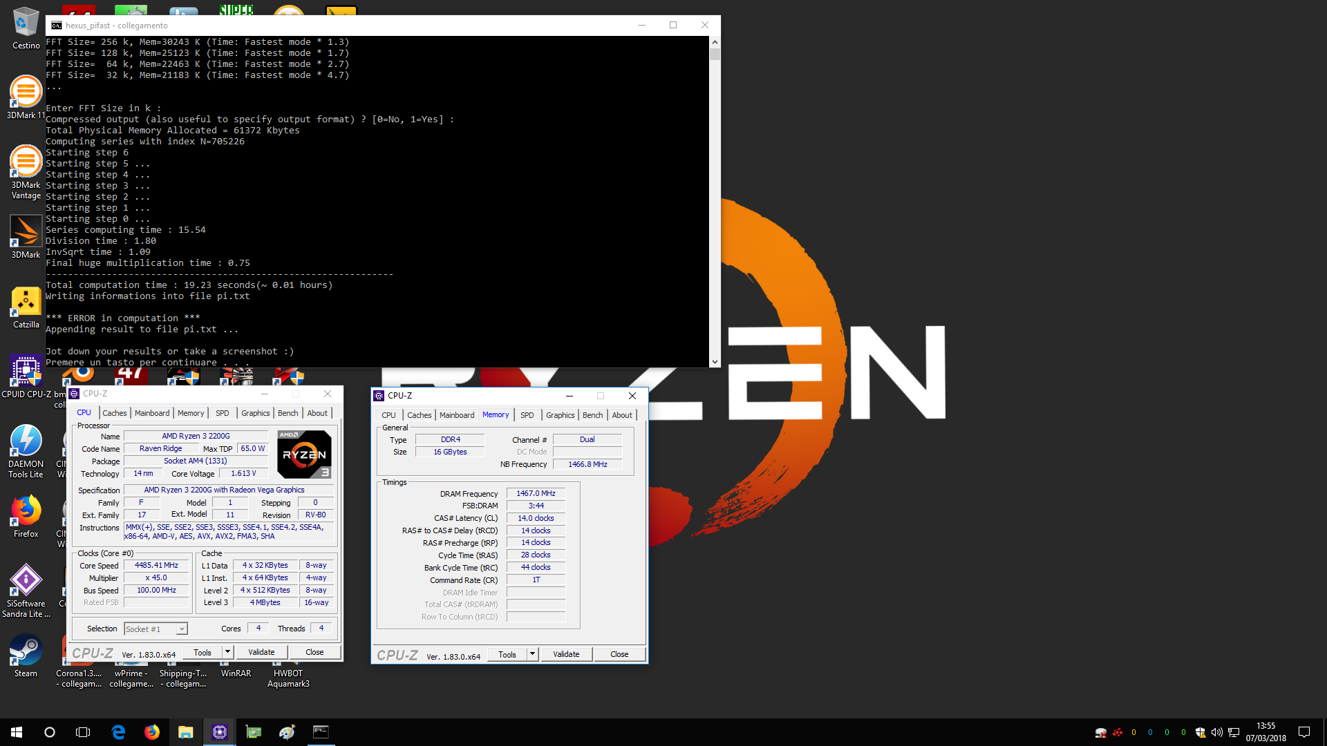The height and width of the screenshot is (746, 1327).
Task: Select the Cestino recycle bin desktop icon
Action: pyautogui.click(x=26, y=28)
